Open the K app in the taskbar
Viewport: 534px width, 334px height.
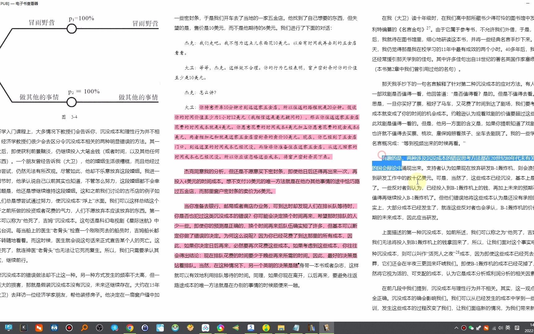point(24,328)
